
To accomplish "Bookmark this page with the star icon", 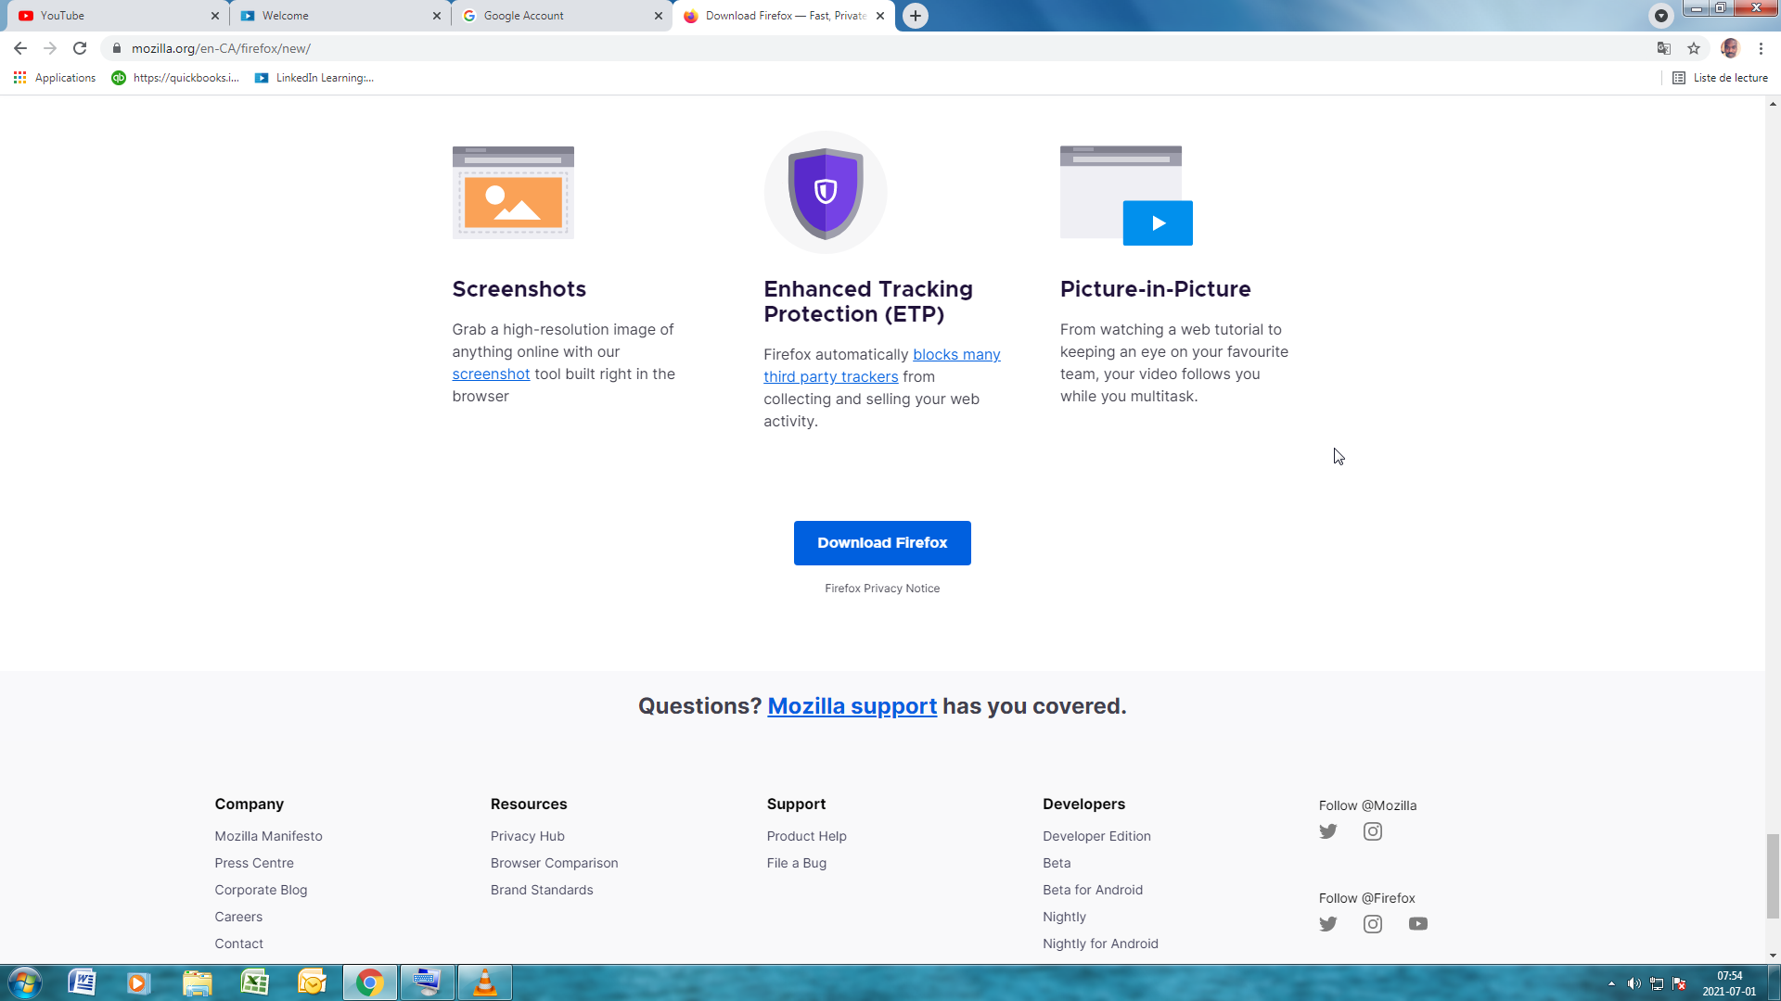I will 1694,48.
